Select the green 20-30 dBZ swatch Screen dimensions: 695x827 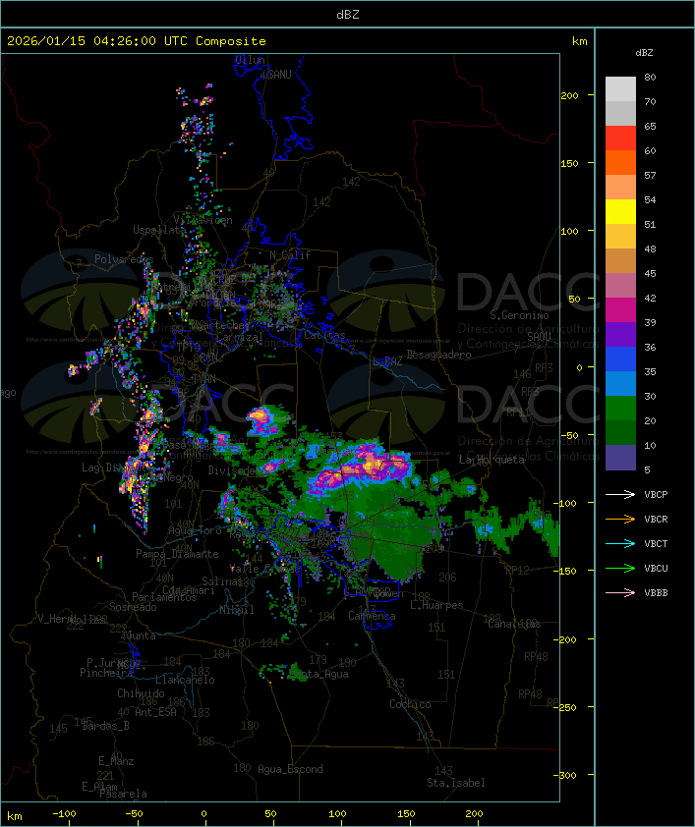click(620, 408)
